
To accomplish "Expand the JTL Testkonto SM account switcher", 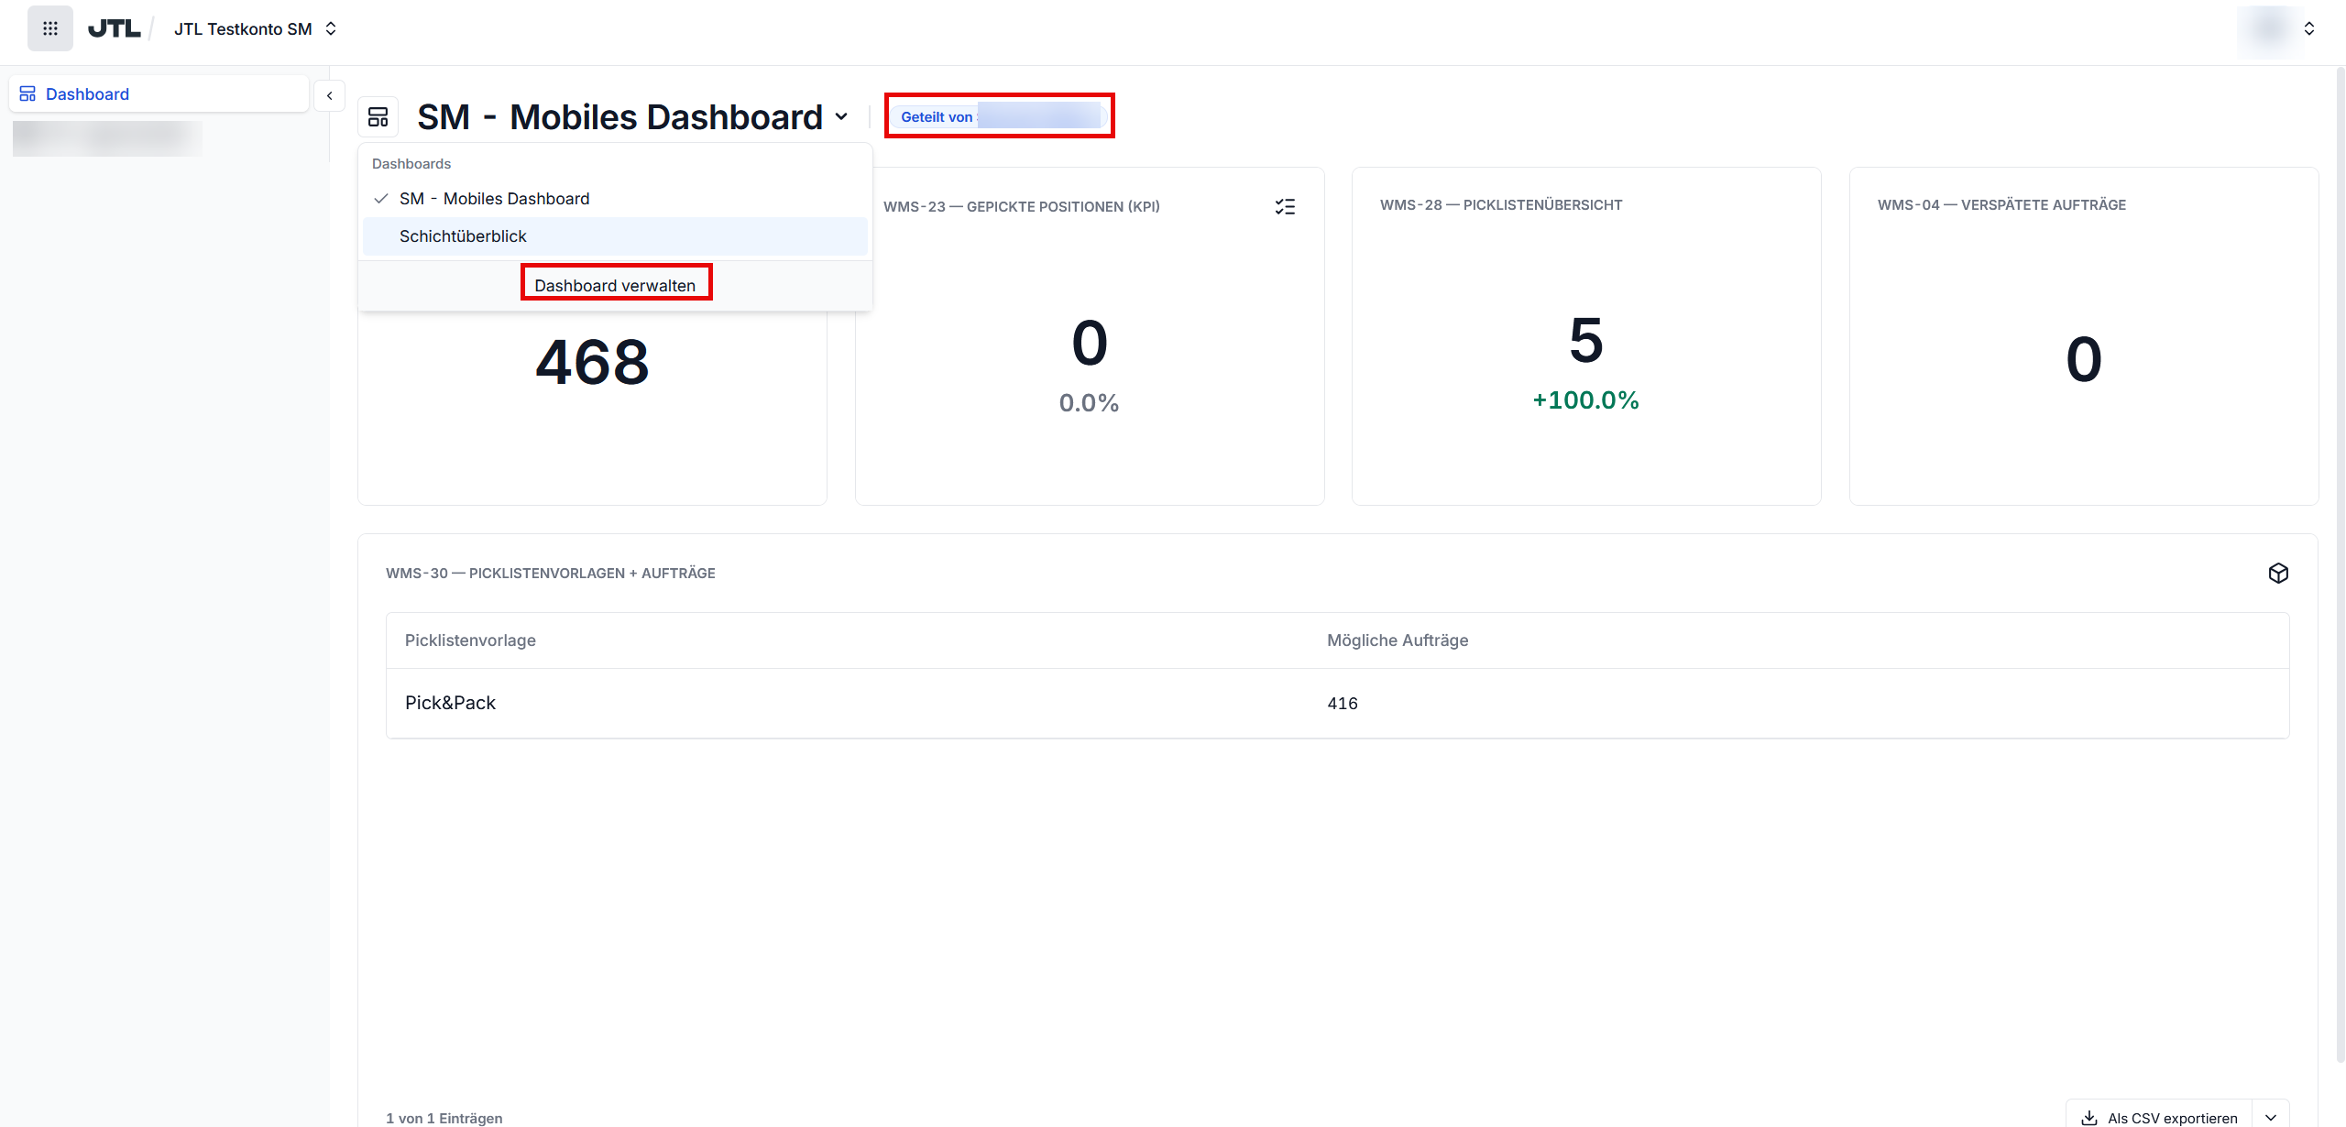I will [256, 29].
